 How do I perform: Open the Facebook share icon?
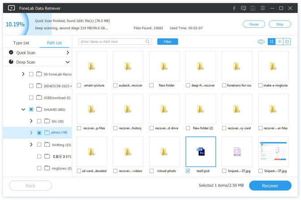tap(234, 8)
